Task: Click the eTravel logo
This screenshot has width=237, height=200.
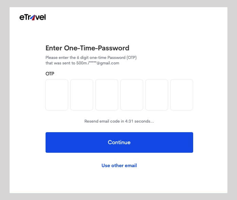Action: click(x=33, y=17)
